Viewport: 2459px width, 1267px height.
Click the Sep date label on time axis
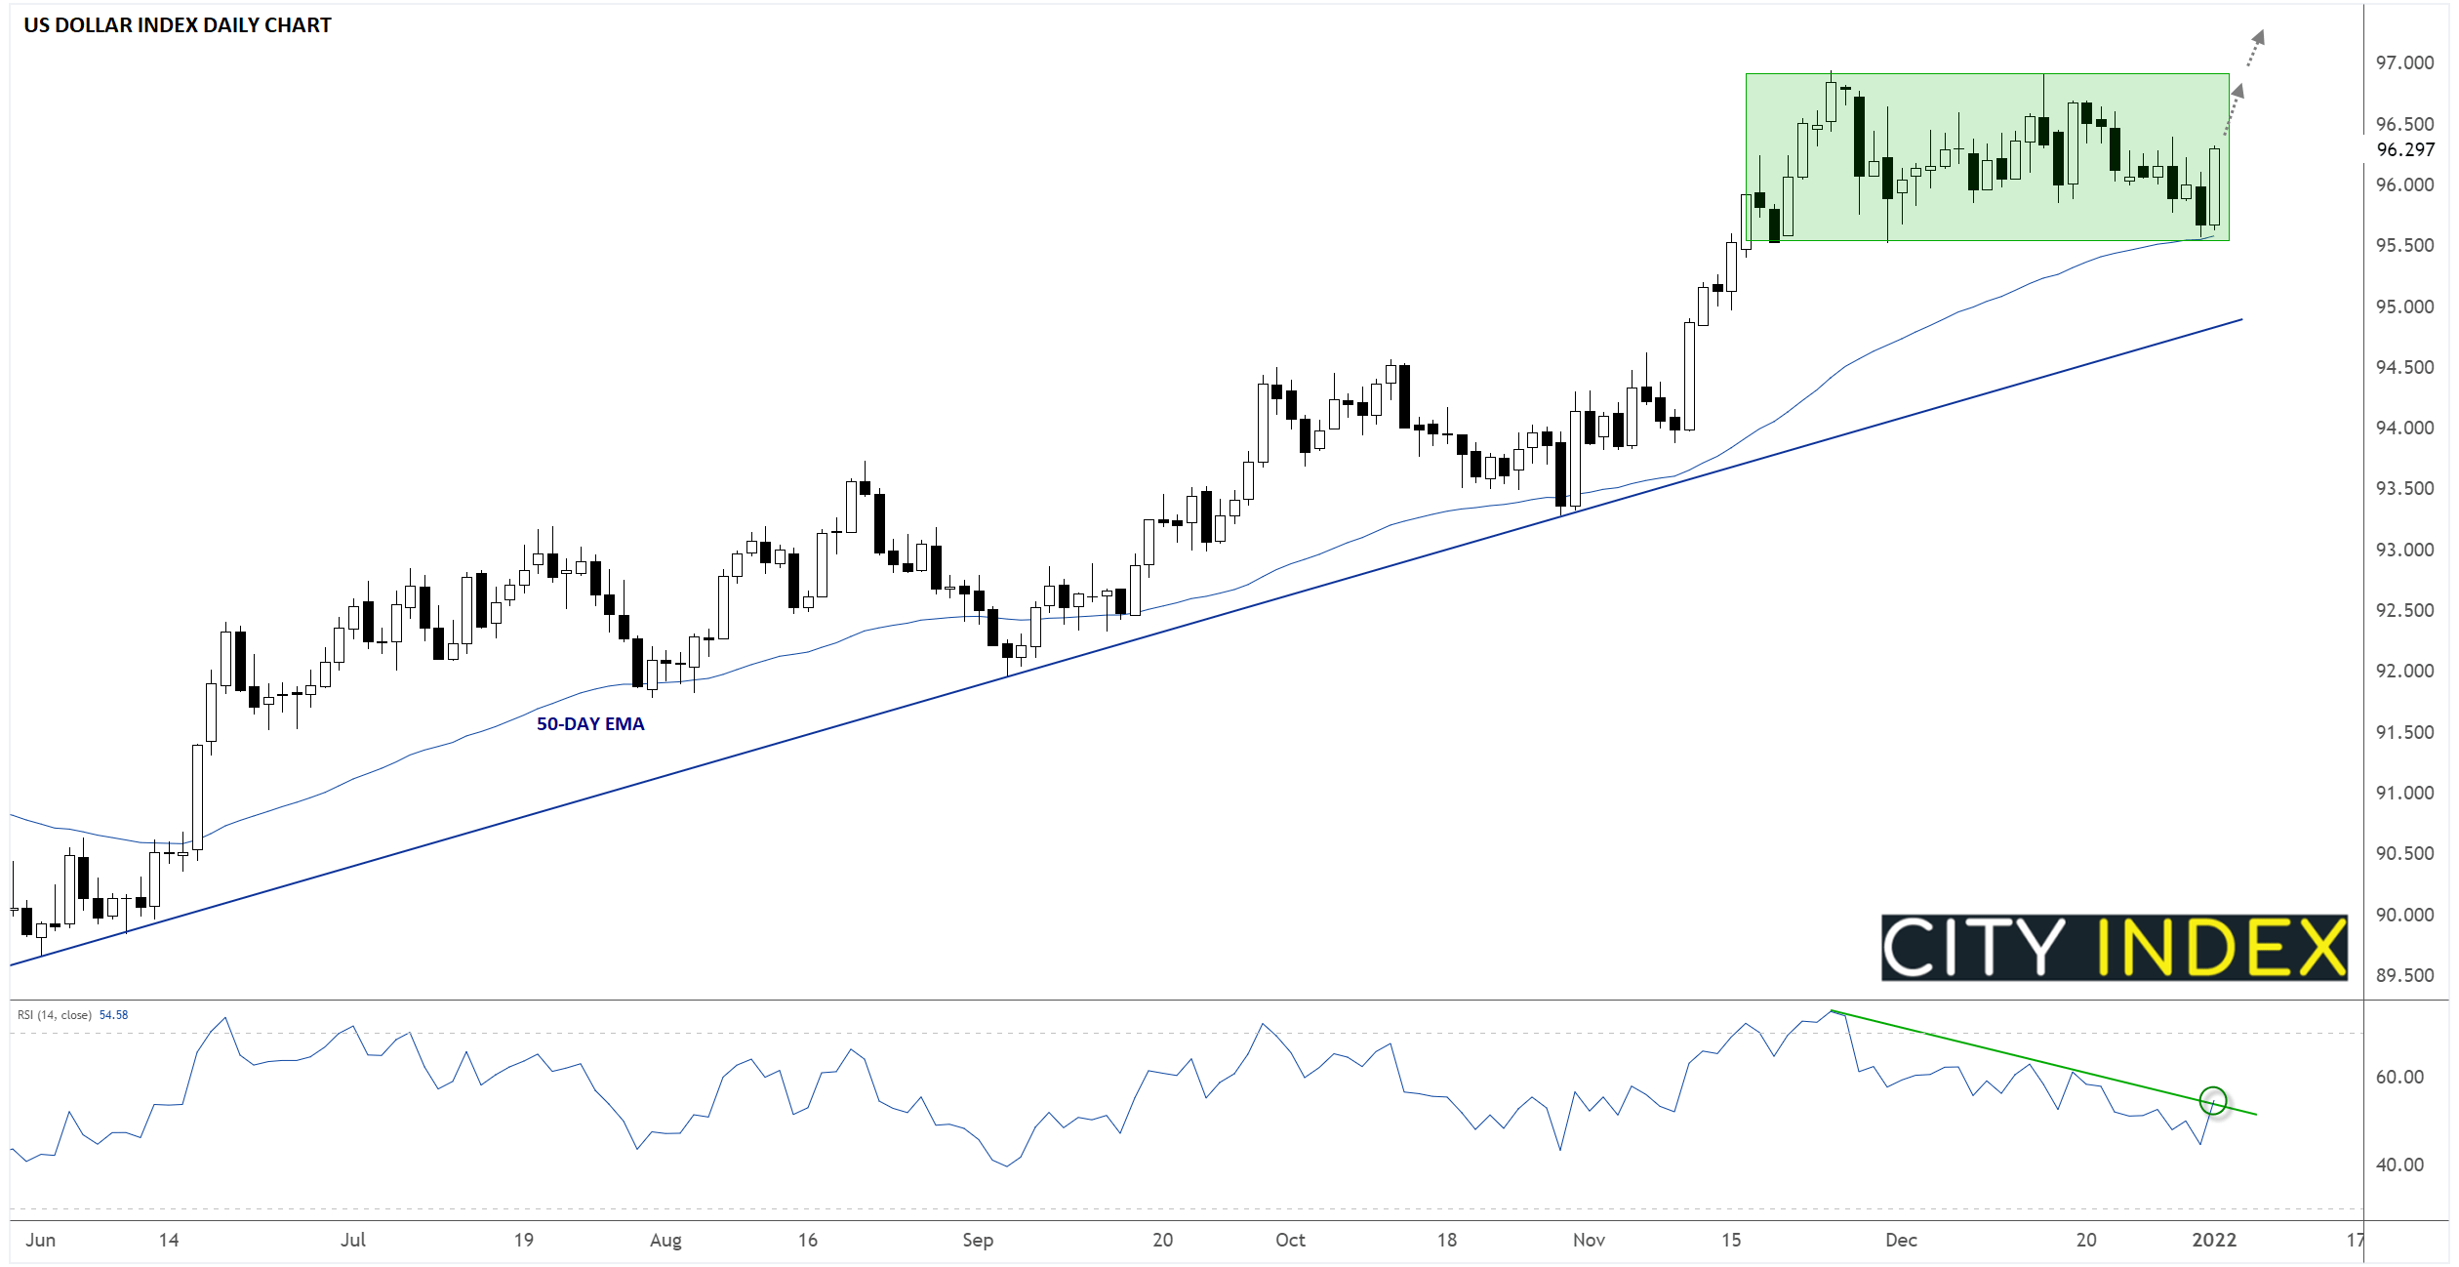pos(978,1240)
